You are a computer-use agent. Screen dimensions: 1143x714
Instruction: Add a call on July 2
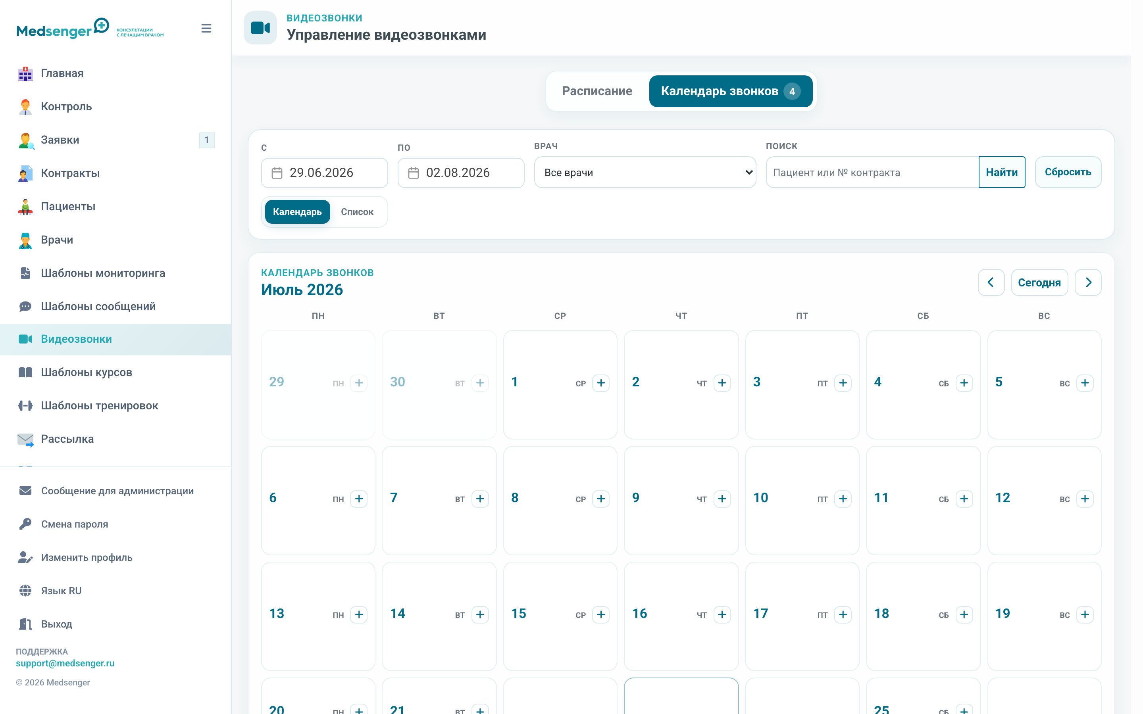point(722,382)
